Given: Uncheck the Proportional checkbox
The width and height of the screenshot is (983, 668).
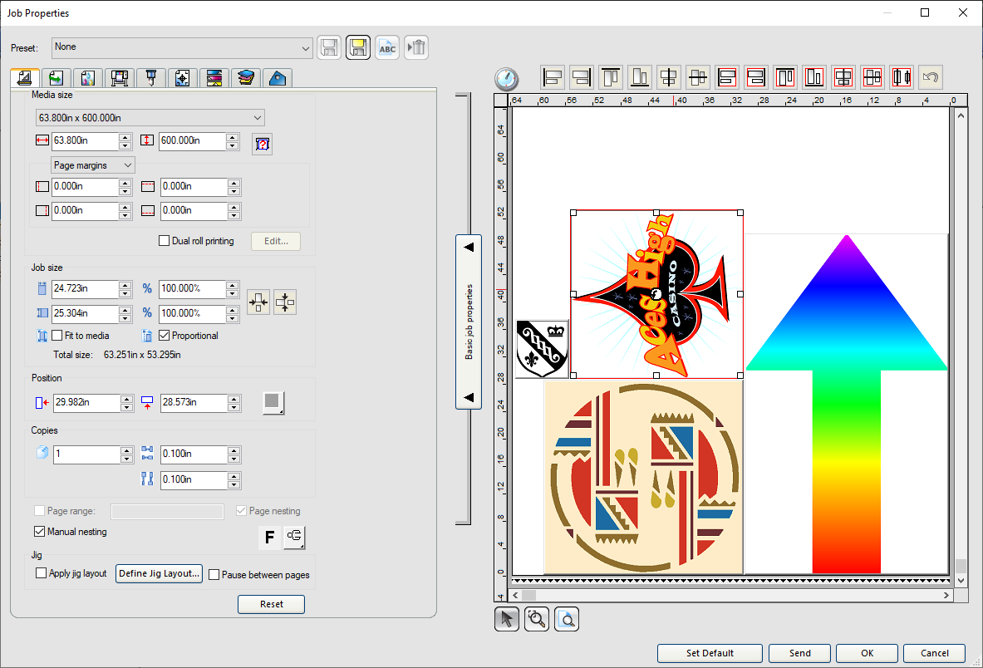Looking at the screenshot, I should coord(164,336).
